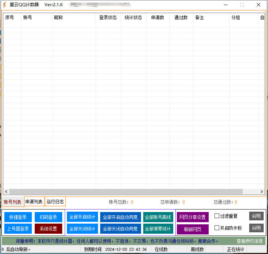Click the horizontal scrollbar right arrow
Image resolution: width=268 pixels, height=254 pixels.
coord(261,191)
